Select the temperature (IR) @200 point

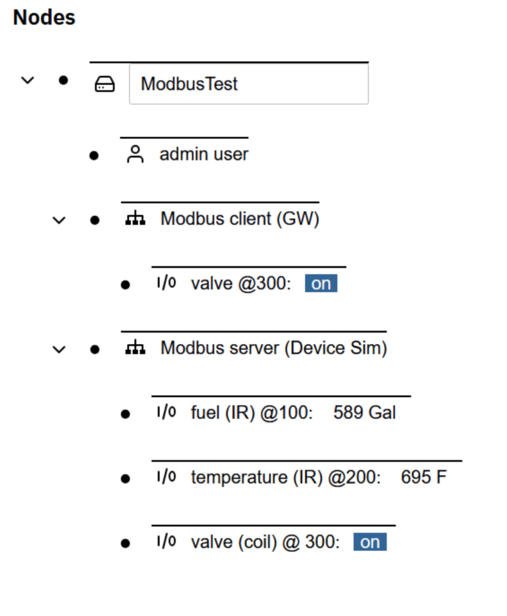[285, 477]
